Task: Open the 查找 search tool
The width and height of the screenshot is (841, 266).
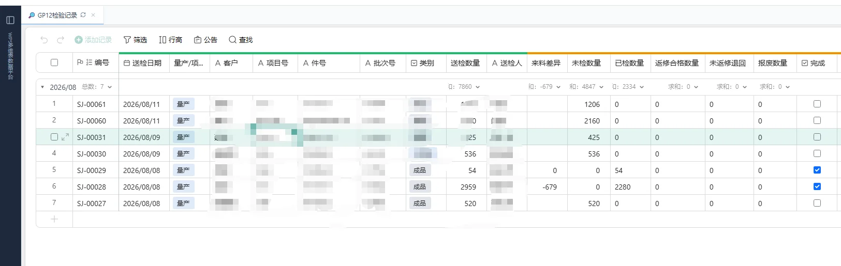Action: pyautogui.click(x=241, y=40)
